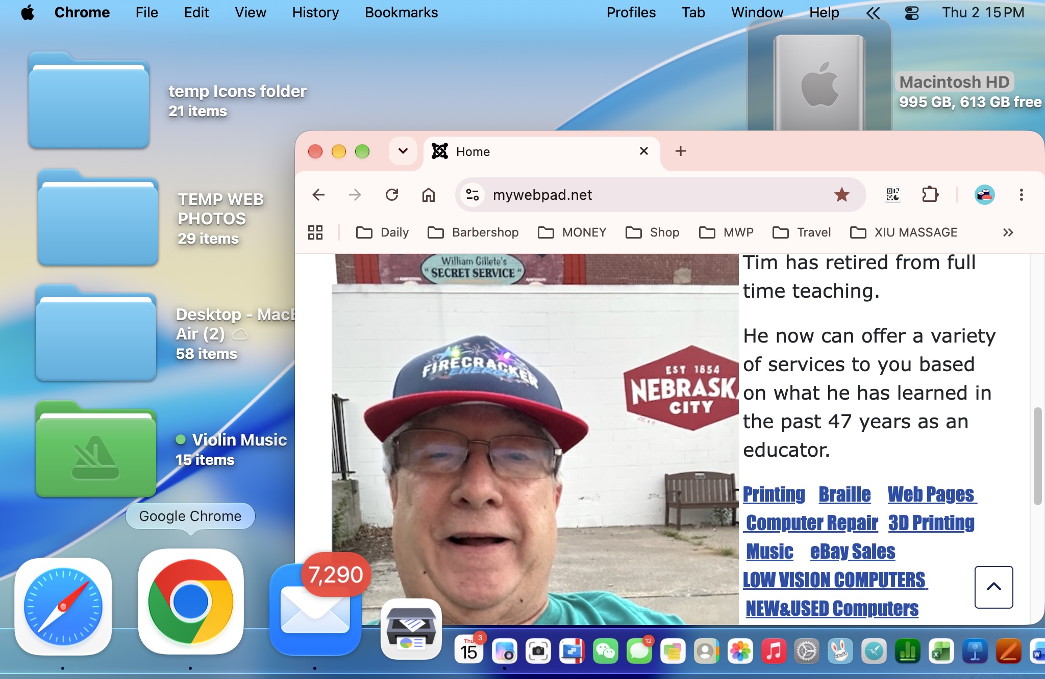Open the Computer Repair link
Screen dimensions: 1045x679
tap(811, 523)
